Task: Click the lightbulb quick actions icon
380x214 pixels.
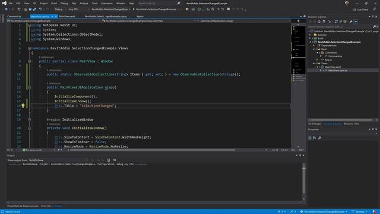Action: [23, 106]
